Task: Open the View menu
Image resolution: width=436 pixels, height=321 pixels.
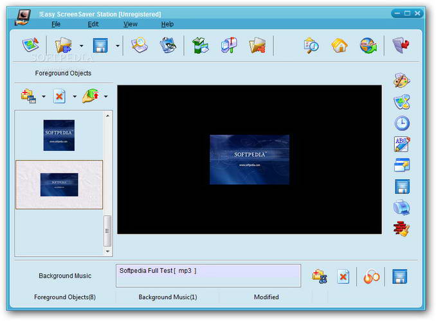Action: pyautogui.click(x=131, y=24)
